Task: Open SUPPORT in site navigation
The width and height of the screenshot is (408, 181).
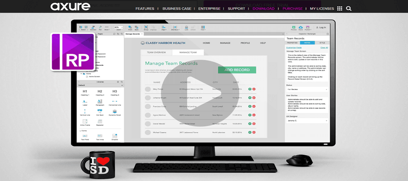Action: 236,9
